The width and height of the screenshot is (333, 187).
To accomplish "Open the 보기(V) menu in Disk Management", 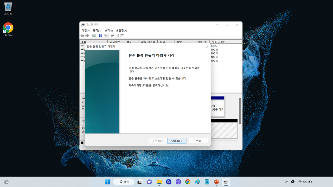I will coord(108,30).
